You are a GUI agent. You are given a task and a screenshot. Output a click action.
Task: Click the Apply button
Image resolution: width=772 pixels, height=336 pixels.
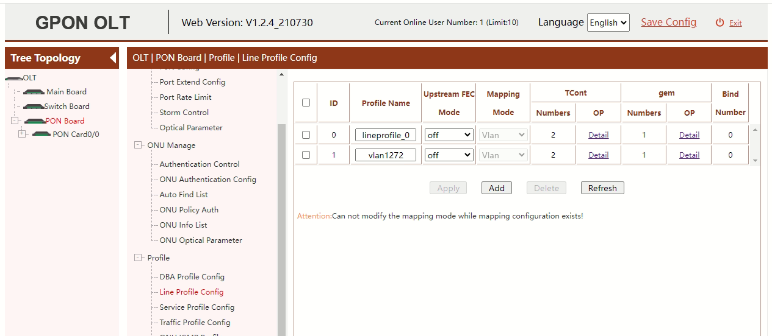click(x=449, y=188)
